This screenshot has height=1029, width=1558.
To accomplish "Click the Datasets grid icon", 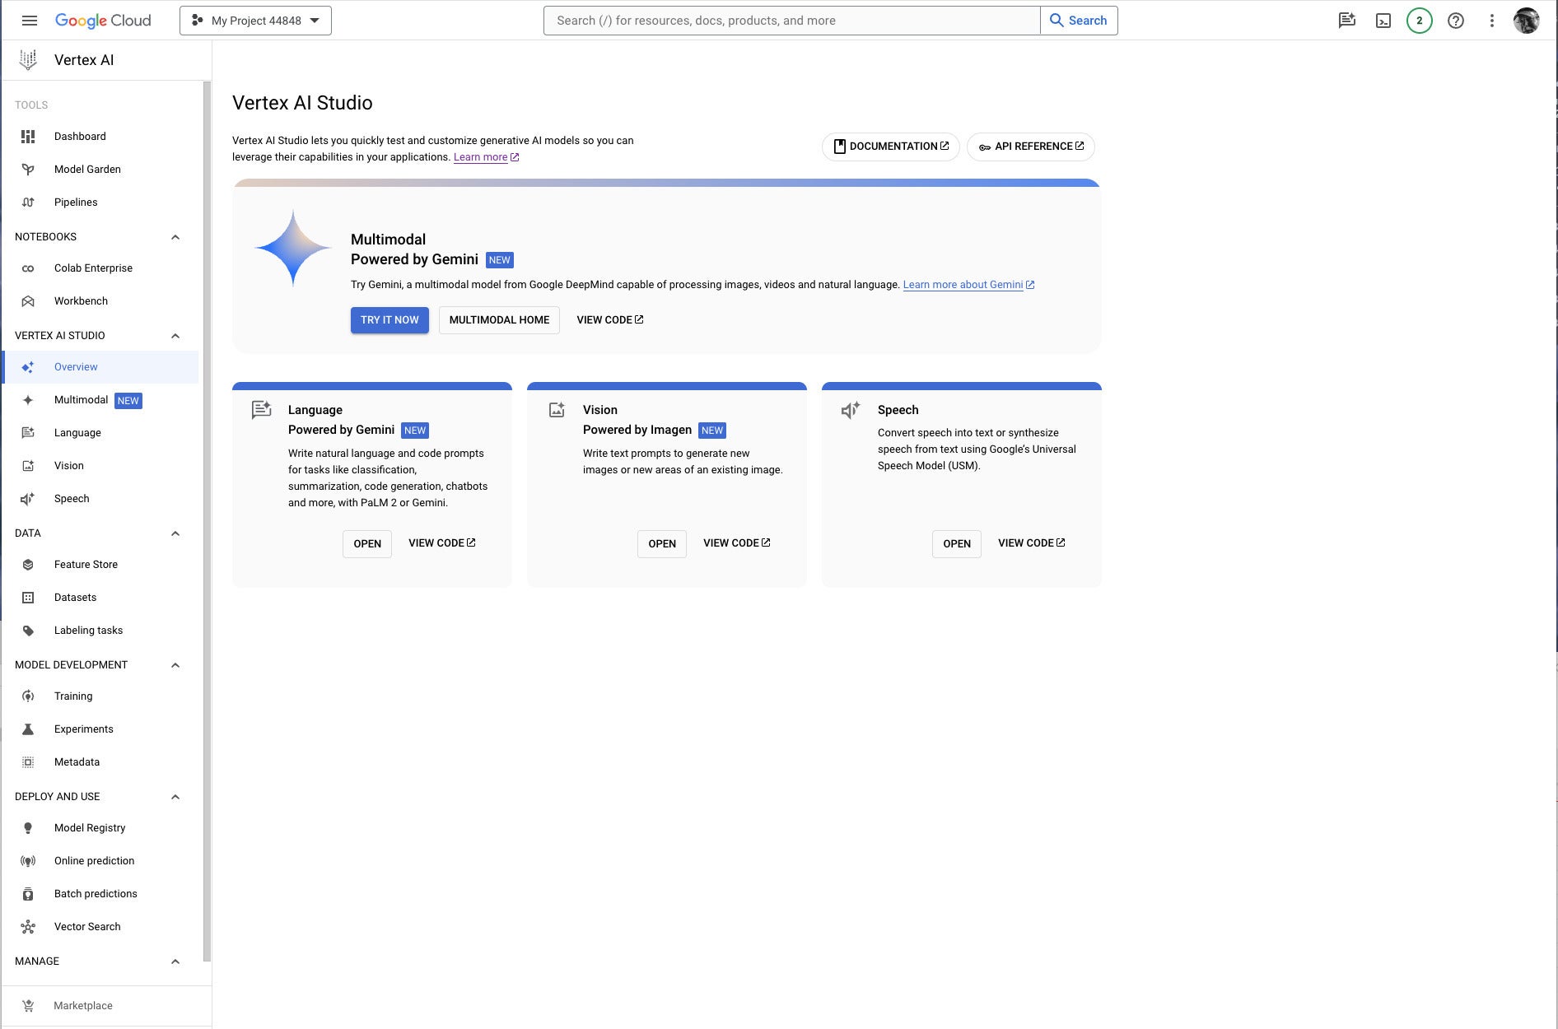I will coord(28,598).
